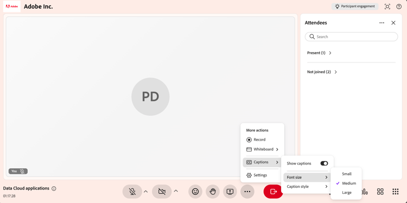Select Small caption font size
This screenshot has width=407, height=203.
346,174
